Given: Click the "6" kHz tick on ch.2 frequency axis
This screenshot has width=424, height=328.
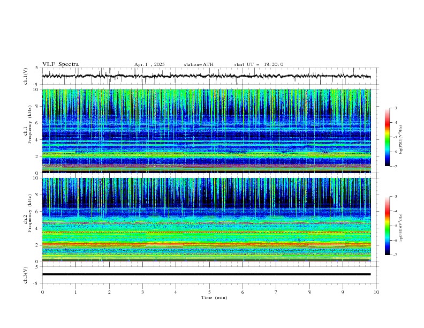Looking at the screenshot, I should click(x=37, y=212).
